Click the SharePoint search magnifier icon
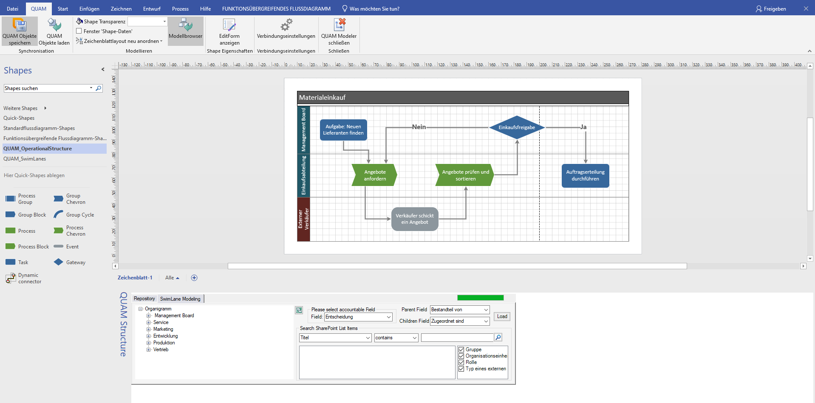The height and width of the screenshot is (403, 815). (x=498, y=337)
